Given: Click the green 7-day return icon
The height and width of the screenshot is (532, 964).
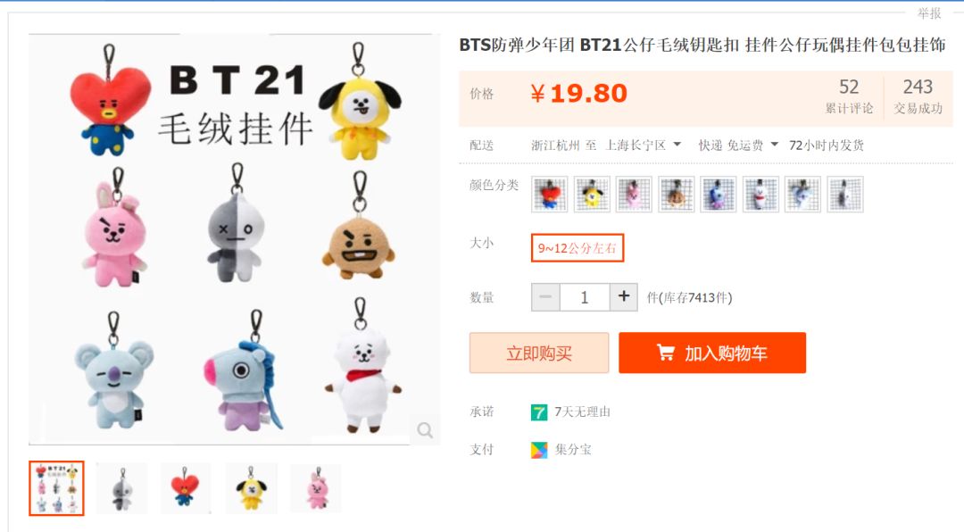Looking at the screenshot, I should tap(538, 412).
